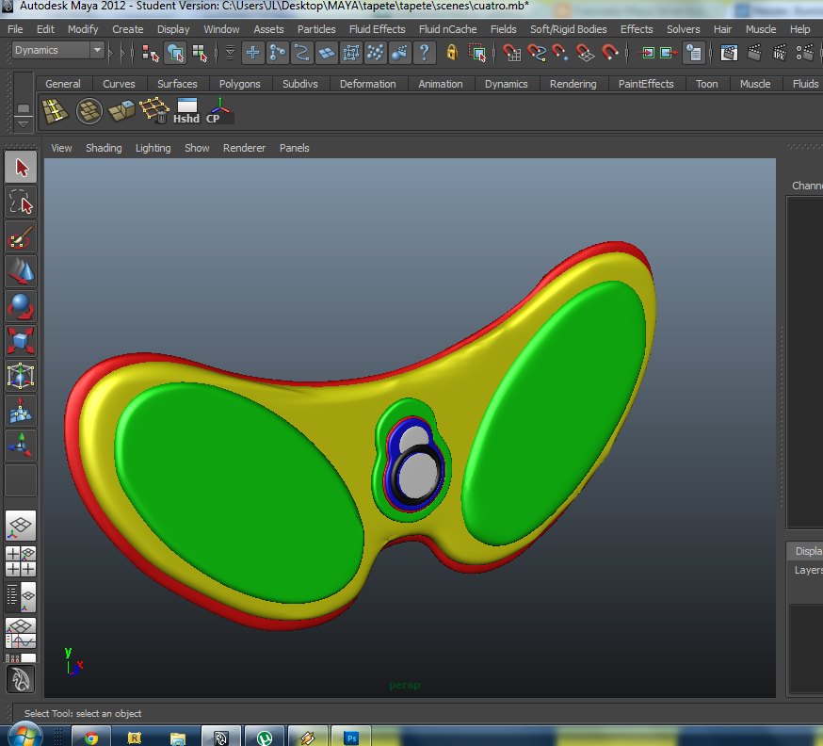The image size is (823, 746).
Task: Toggle the lock current selection icon
Action: [452, 53]
